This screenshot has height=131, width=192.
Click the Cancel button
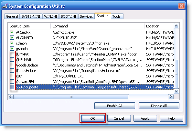tap(119, 118)
